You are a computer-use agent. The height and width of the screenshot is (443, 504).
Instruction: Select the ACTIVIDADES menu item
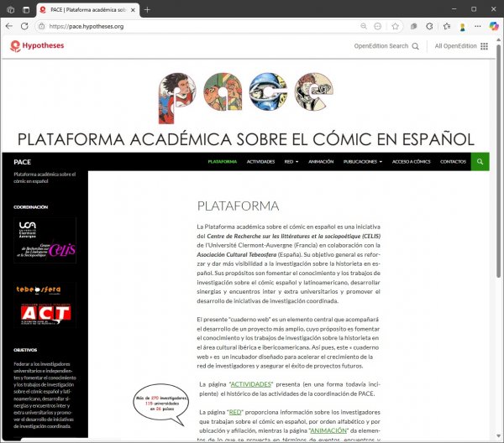260,161
